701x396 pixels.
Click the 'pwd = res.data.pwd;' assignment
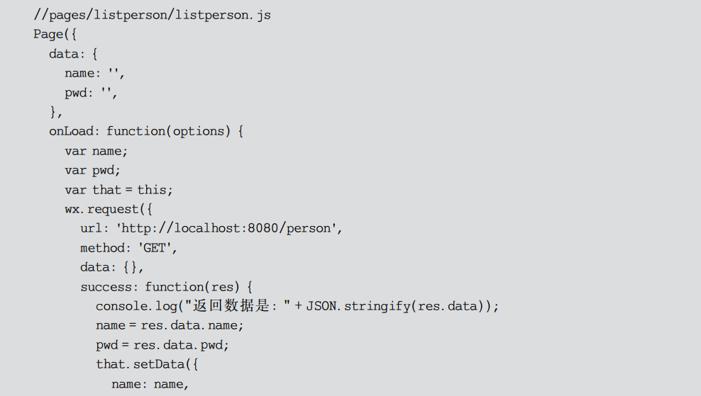point(162,345)
